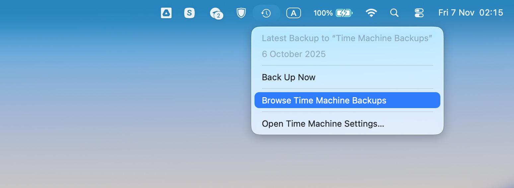Click the S app menu bar icon
The height and width of the screenshot is (188, 514).
[189, 13]
